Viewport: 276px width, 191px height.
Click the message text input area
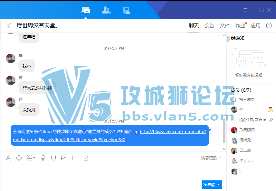pos(113,171)
